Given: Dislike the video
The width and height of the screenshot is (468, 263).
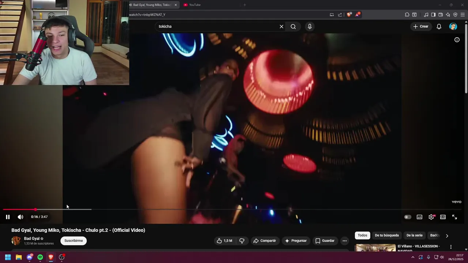Looking at the screenshot, I should (x=242, y=241).
